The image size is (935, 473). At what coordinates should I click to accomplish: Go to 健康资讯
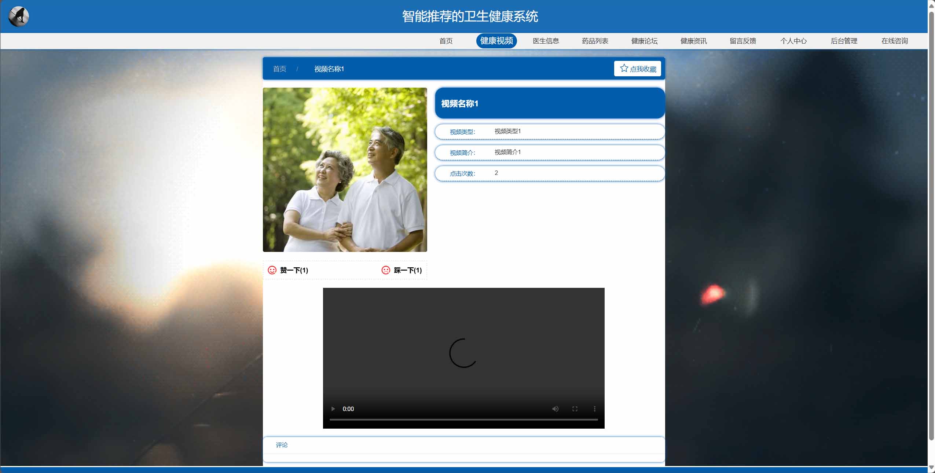tap(693, 41)
